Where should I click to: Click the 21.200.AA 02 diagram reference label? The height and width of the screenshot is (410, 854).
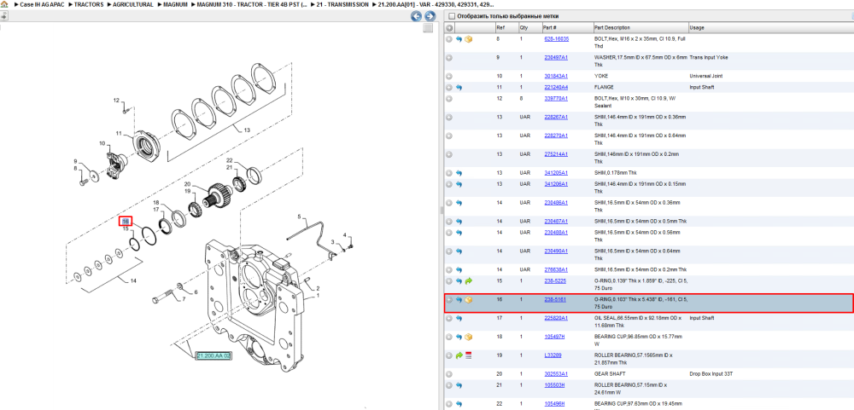click(x=213, y=356)
